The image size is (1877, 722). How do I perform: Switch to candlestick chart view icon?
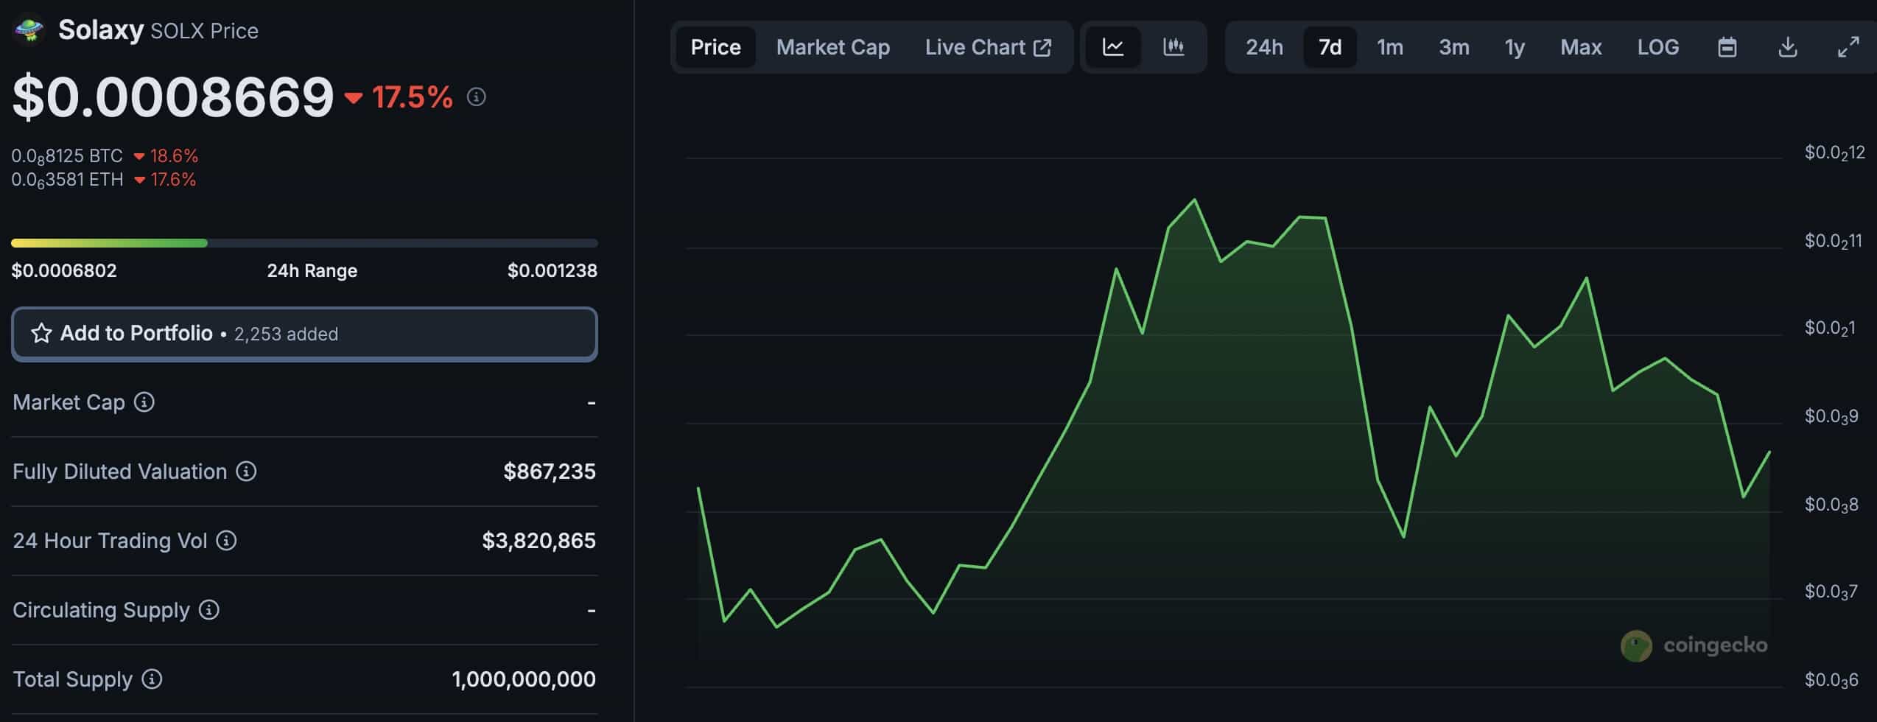1173,47
